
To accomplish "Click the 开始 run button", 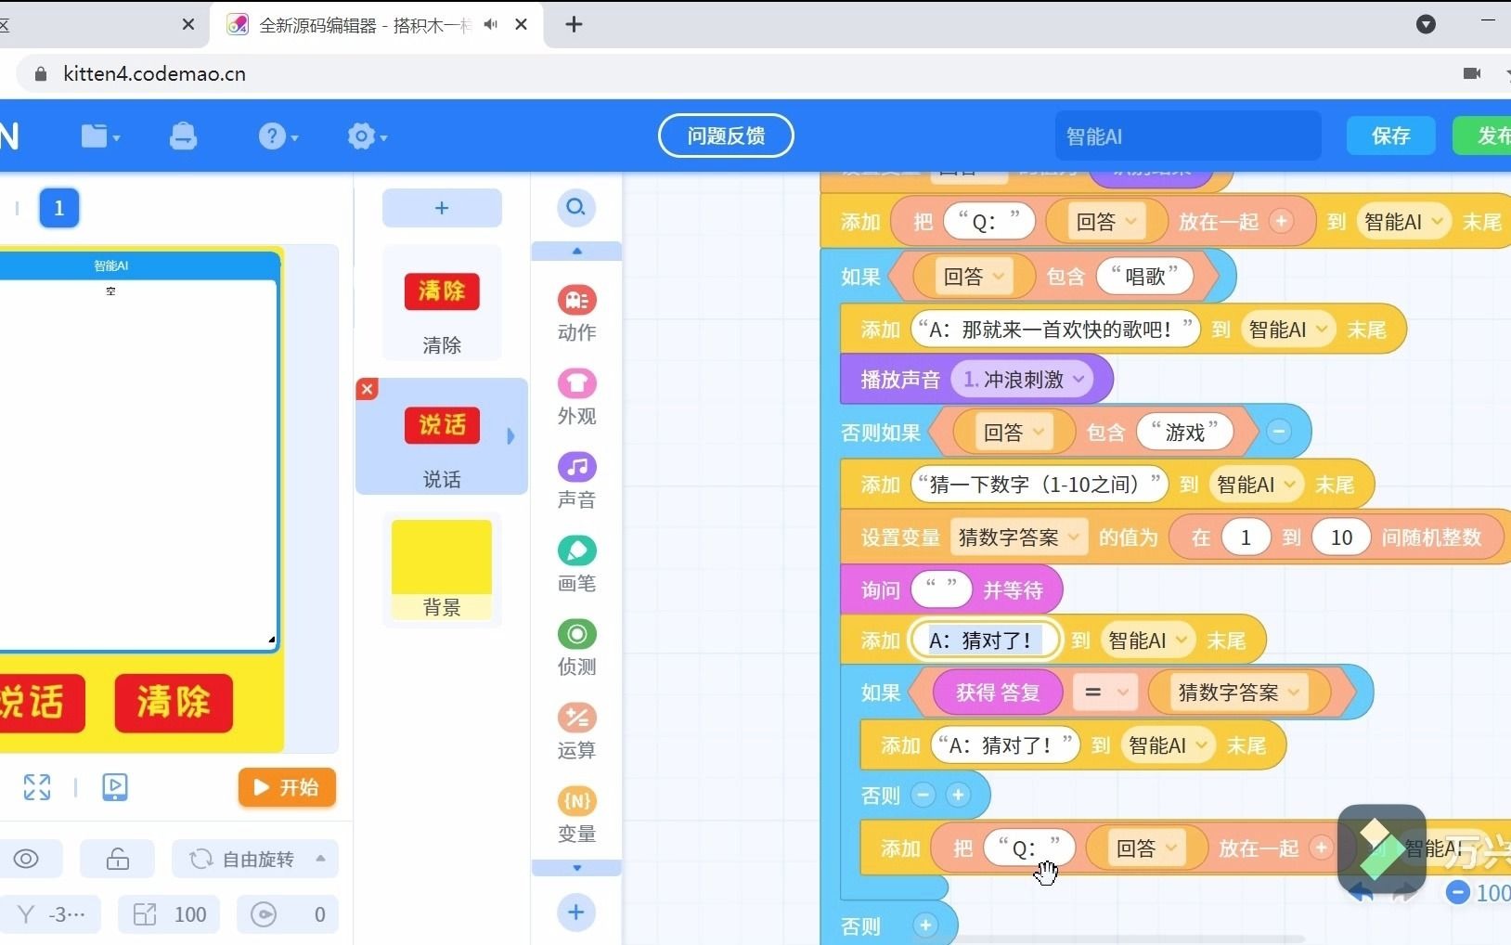I will click(287, 787).
